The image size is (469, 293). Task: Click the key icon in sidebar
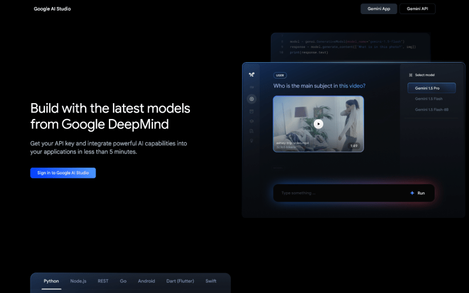point(252,87)
